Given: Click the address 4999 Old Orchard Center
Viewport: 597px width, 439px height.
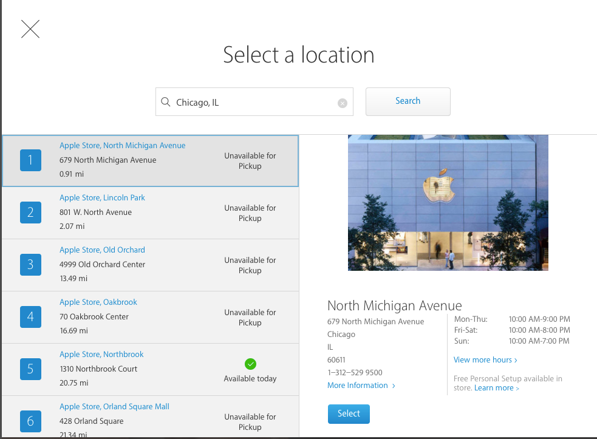Looking at the screenshot, I should [103, 264].
